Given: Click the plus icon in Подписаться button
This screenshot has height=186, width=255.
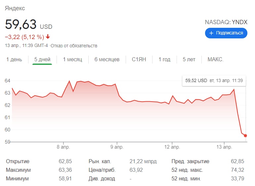Looking at the screenshot, I should pyautogui.click(x=211, y=33).
